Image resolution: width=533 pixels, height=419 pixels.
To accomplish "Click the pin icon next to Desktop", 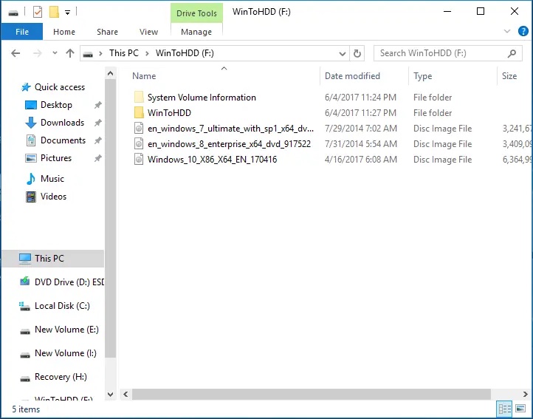I will (98, 105).
